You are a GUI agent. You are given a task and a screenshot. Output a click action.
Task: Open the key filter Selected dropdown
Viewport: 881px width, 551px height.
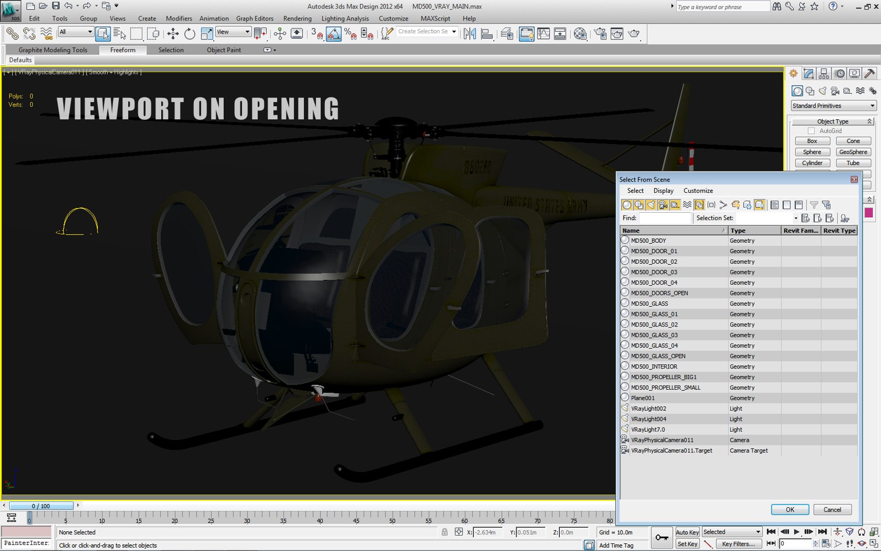[x=732, y=532]
